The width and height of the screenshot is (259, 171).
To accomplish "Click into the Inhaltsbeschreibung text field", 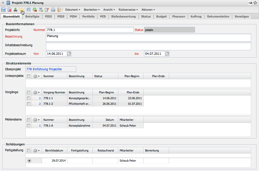I will coord(148,46).
